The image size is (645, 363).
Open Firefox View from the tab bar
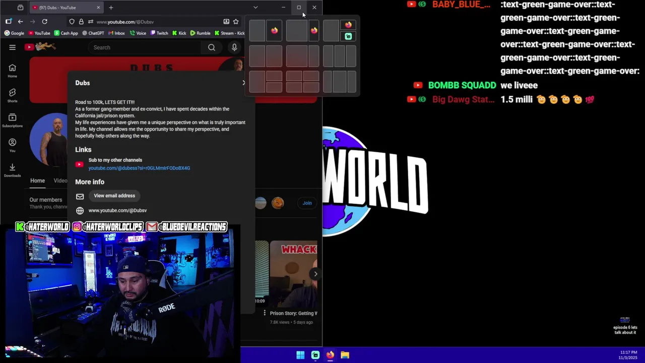click(20, 8)
